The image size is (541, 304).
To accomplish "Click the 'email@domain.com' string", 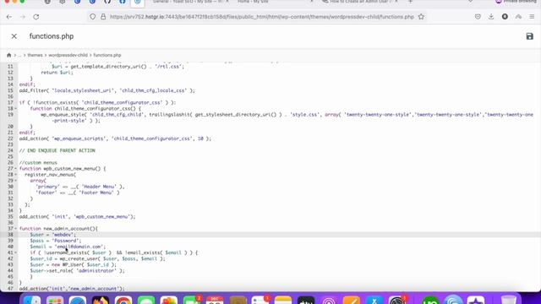I will click(x=79, y=247).
